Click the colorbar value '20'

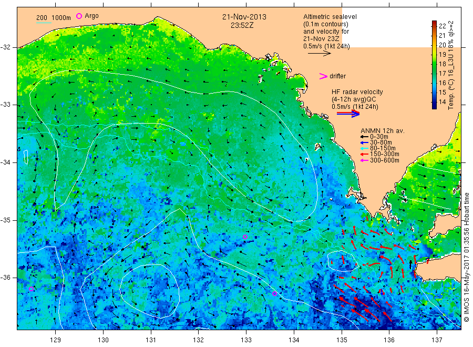point(442,45)
